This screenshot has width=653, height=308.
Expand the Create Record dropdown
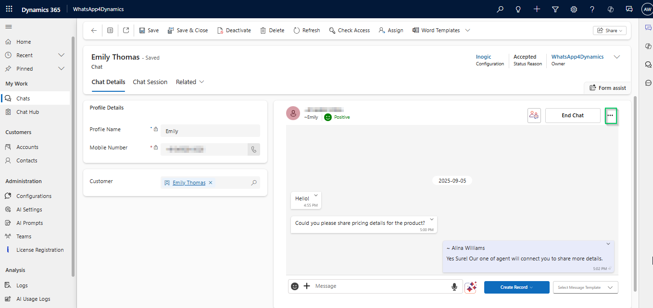[516, 287]
